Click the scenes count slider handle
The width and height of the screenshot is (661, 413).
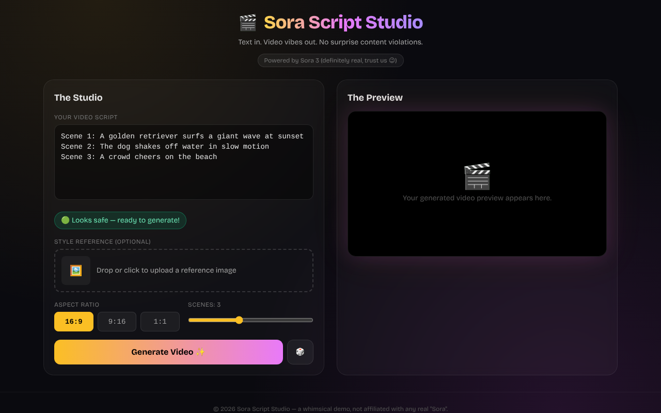click(x=239, y=320)
